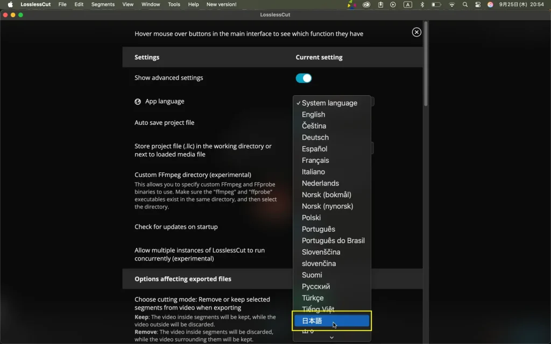Open the Tools menu

tap(174, 4)
